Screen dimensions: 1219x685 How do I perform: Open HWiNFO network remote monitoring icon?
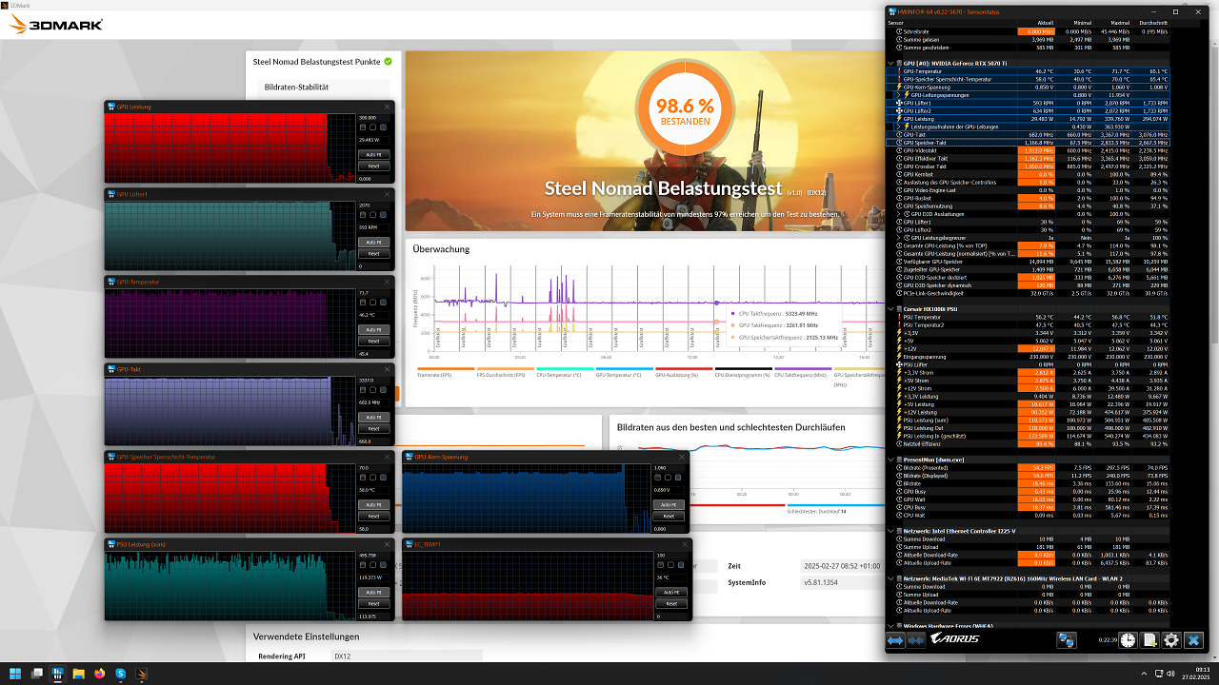click(x=1067, y=641)
